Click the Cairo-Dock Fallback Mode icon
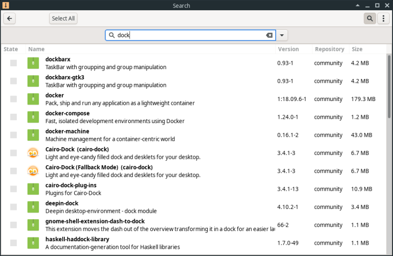 point(33,171)
